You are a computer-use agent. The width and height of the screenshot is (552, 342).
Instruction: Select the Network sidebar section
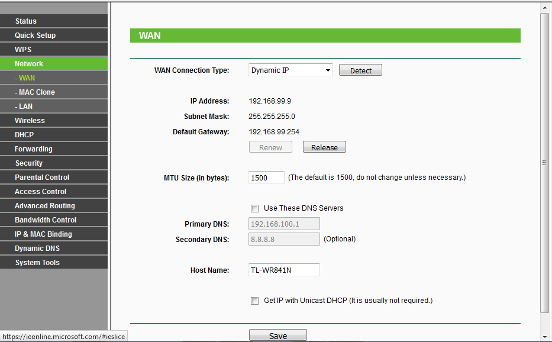tap(54, 64)
